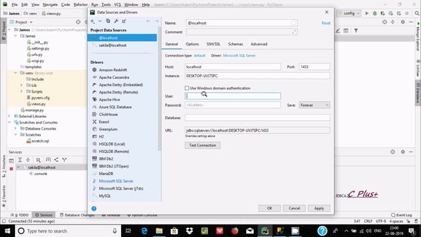Start debugging with the bug icon

point(374,13)
